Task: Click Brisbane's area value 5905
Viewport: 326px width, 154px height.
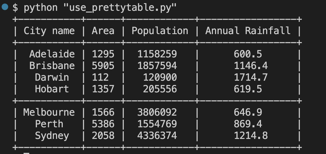Action: 103,66
